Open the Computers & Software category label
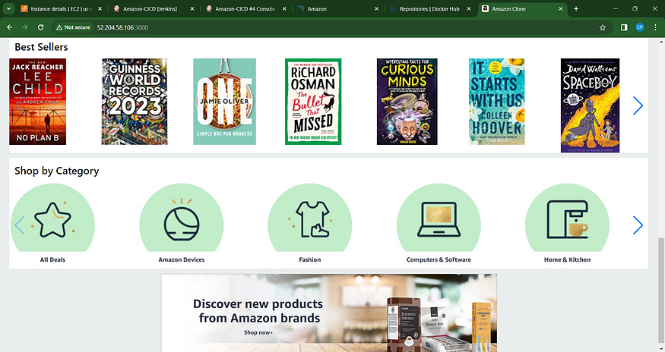The height and width of the screenshot is (352, 665). [x=439, y=259]
